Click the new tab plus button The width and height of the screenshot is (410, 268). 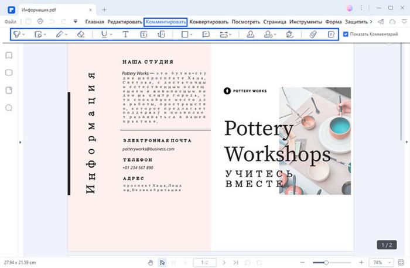pos(104,9)
